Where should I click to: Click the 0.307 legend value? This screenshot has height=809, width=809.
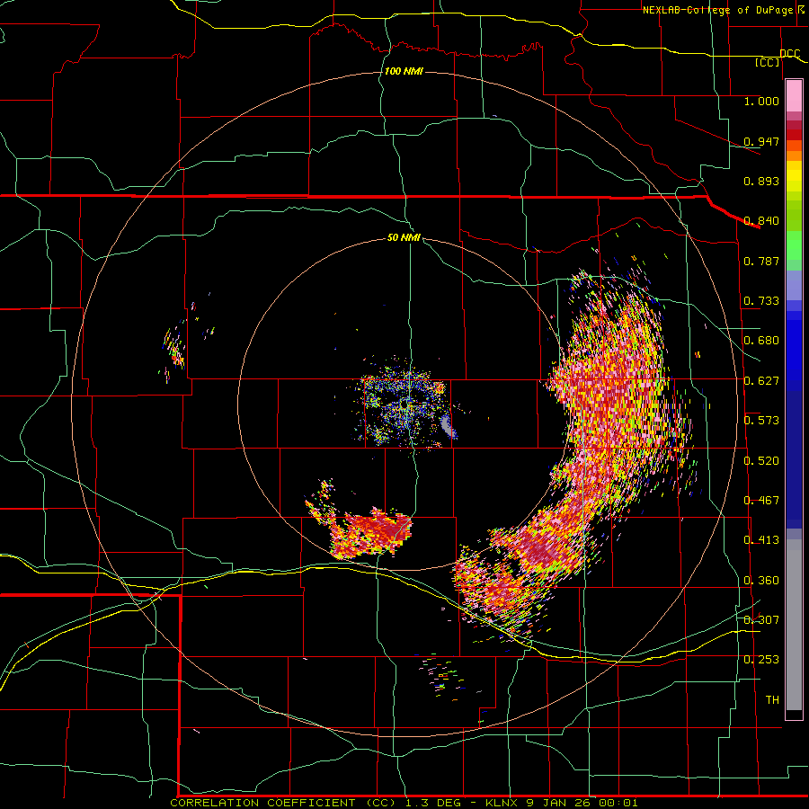click(761, 619)
